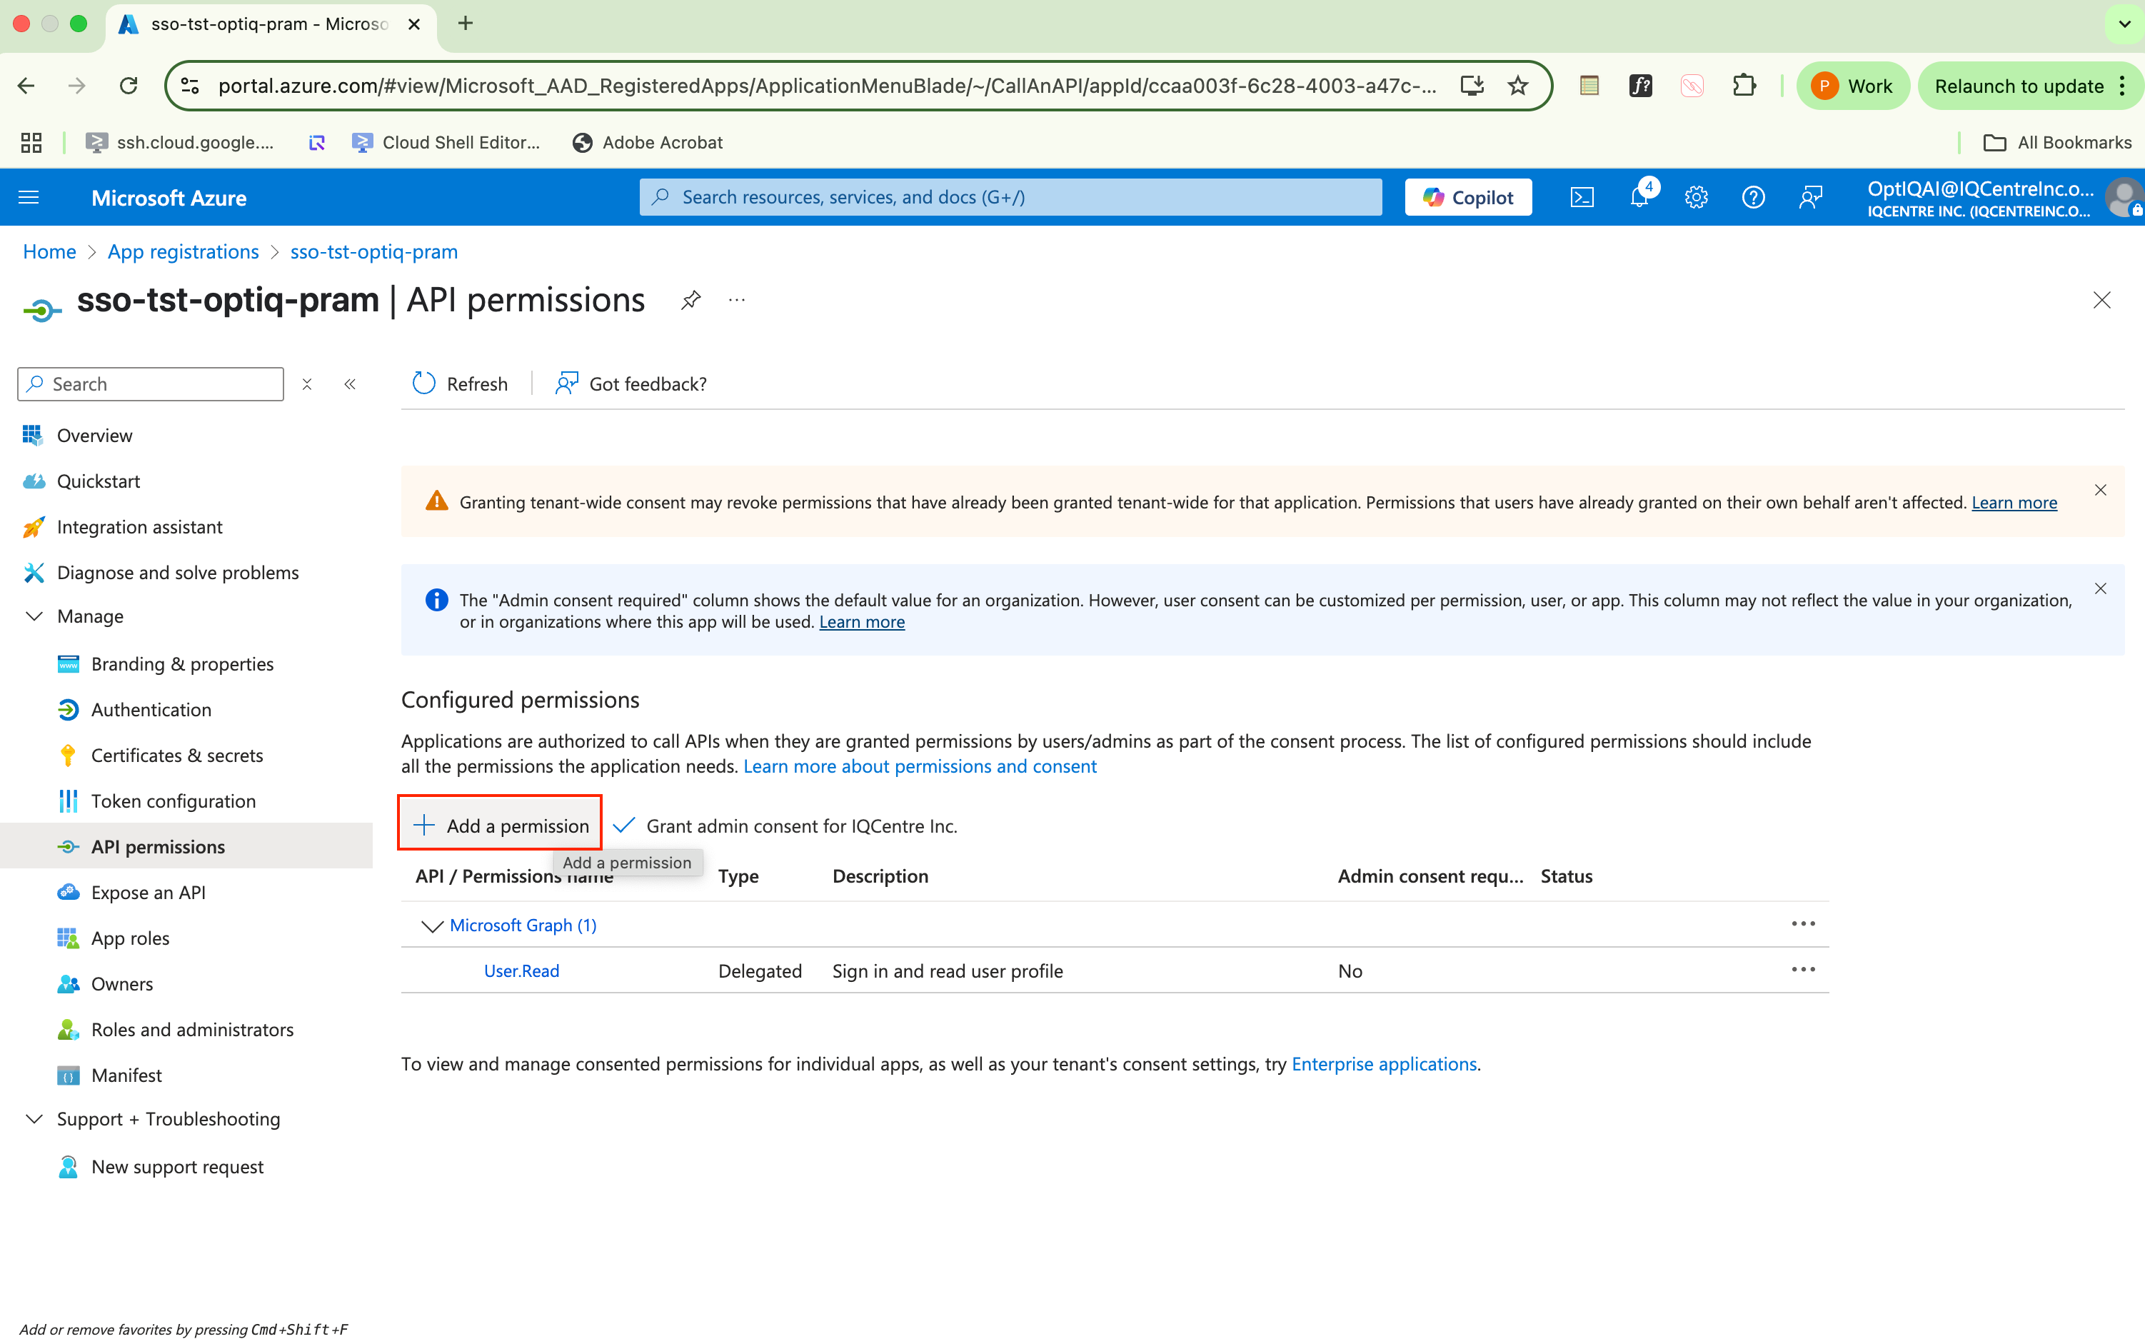Select Branding & properties
This screenshot has height=1344, width=2145.
182,664
